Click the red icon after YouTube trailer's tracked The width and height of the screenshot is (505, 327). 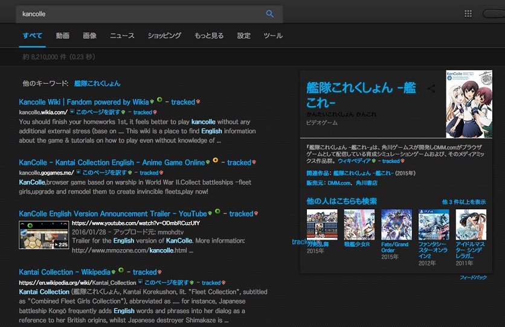point(256,213)
